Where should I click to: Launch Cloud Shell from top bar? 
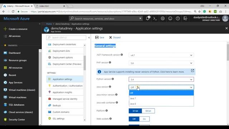[x=155, y=19]
